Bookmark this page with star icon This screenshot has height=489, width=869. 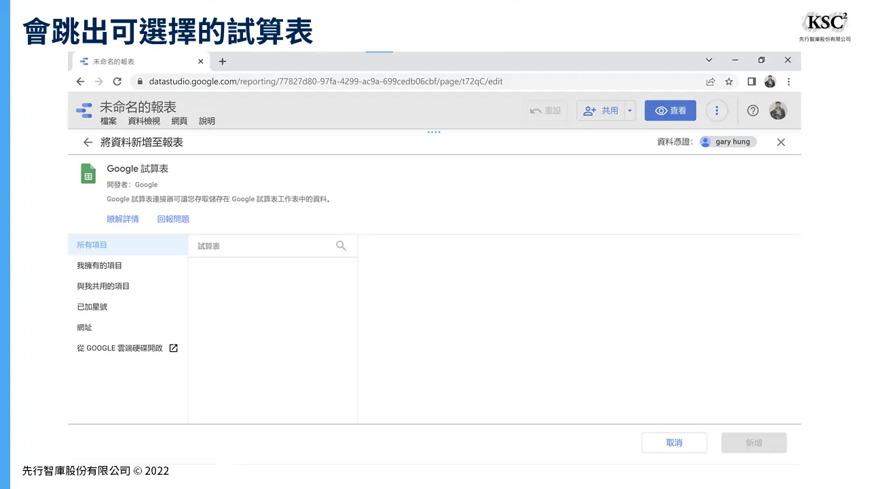(729, 81)
